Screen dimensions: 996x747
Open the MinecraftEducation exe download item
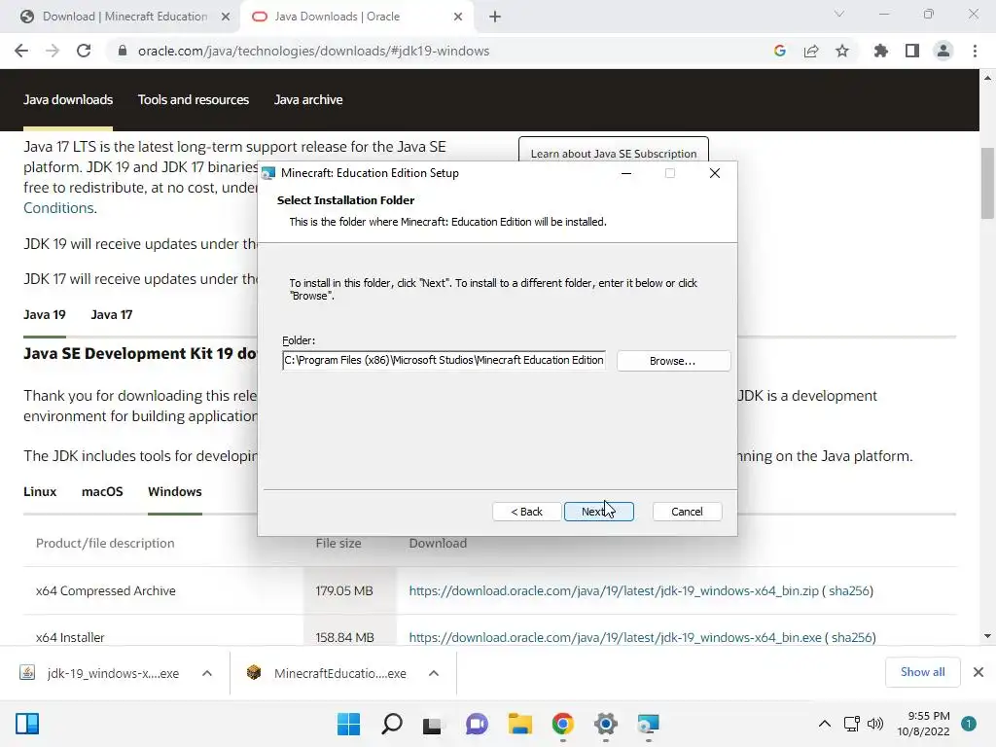(x=328, y=673)
